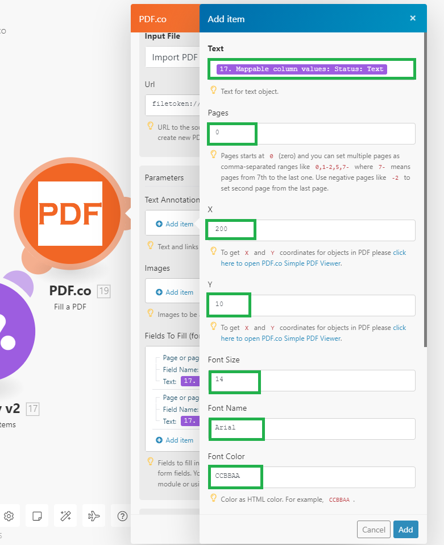Click the lightbulb icon under Url field
The width and height of the screenshot is (444, 545).
pyautogui.click(x=151, y=126)
